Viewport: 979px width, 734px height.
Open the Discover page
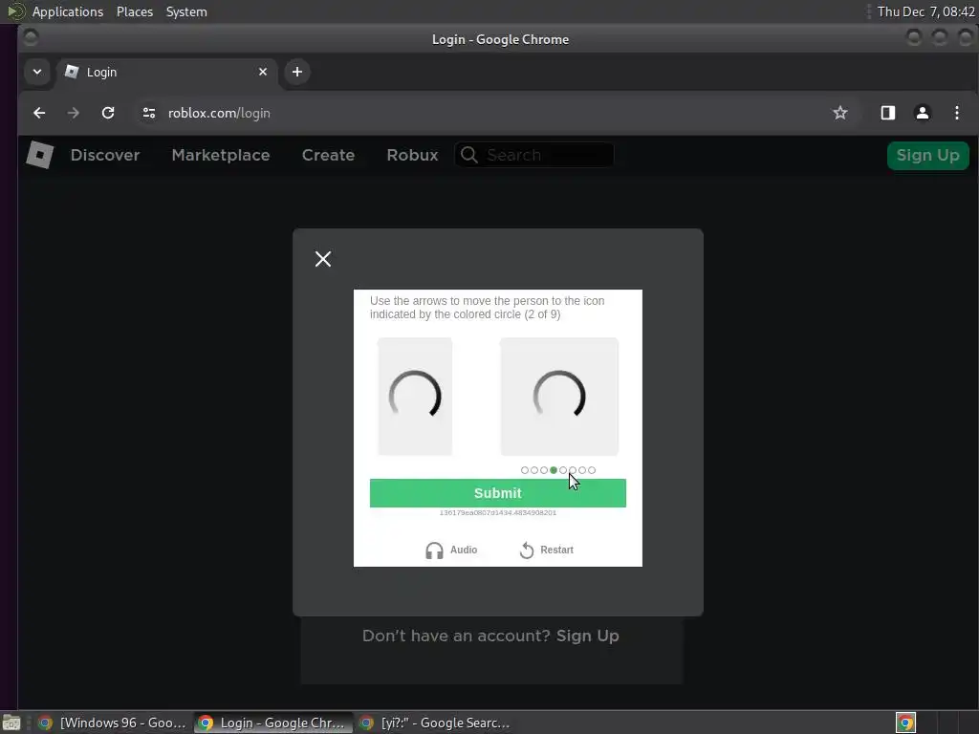tap(105, 155)
